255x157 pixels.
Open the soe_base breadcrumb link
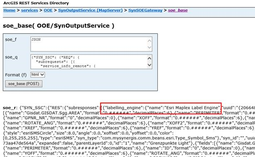[178, 10]
